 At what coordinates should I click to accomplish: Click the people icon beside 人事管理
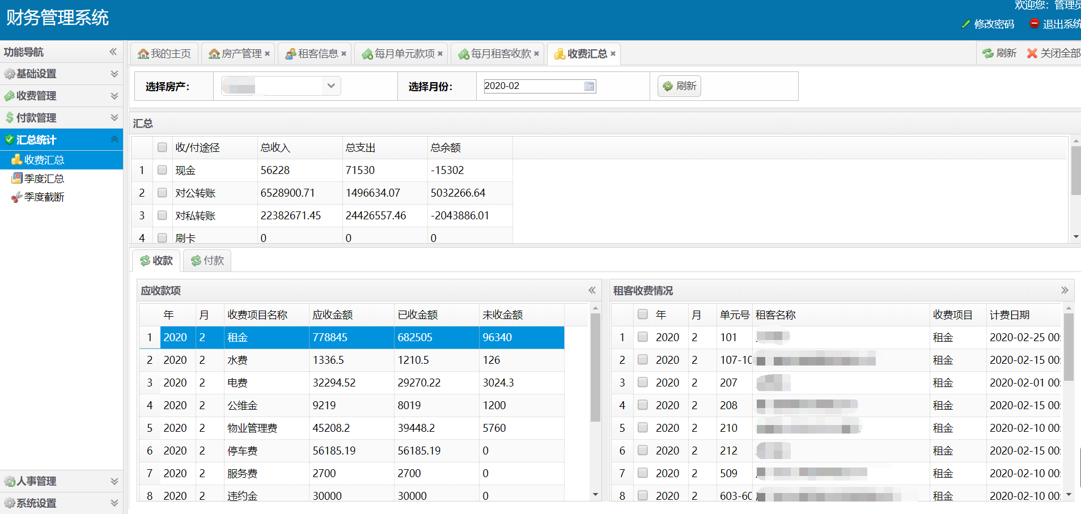[x=10, y=481]
